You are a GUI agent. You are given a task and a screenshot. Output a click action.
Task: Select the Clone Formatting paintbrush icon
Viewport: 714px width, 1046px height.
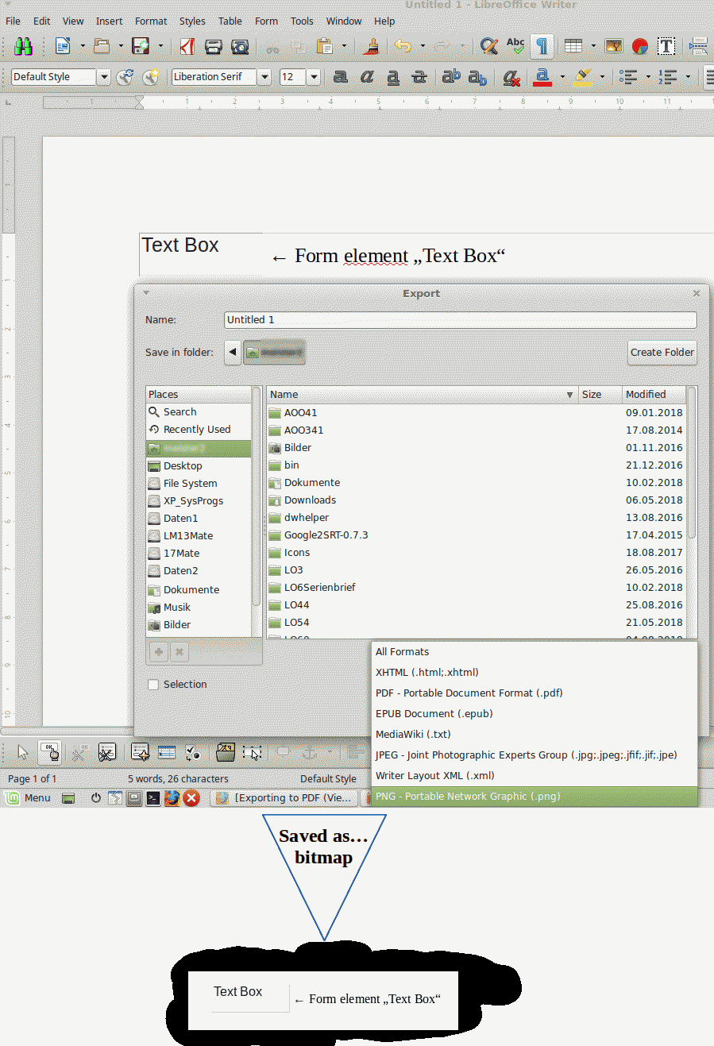coord(371,47)
